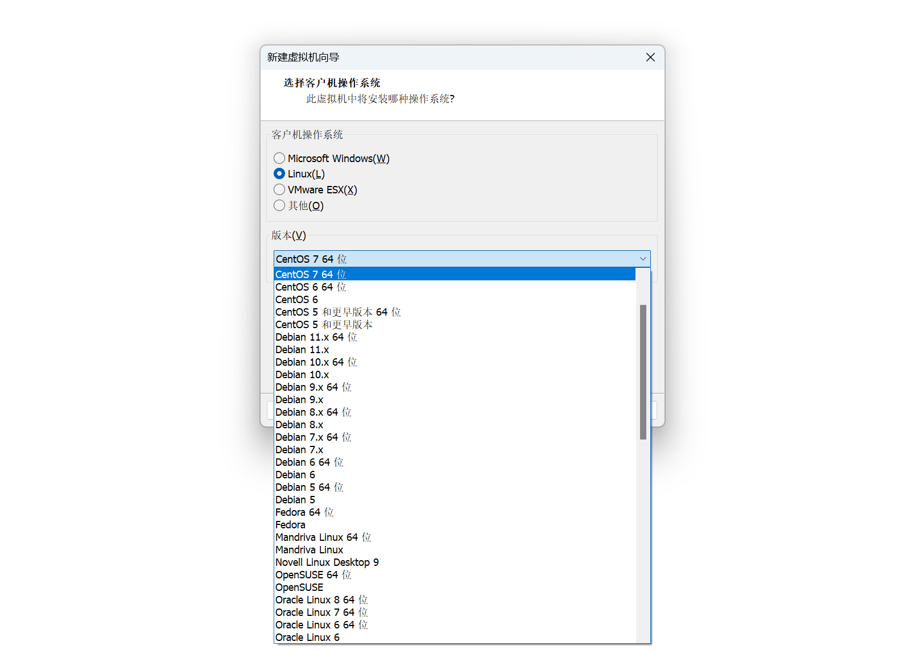Select the Fedora 32-bit entry
Viewport: 912px width, 654px height.
tap(455, 524)
